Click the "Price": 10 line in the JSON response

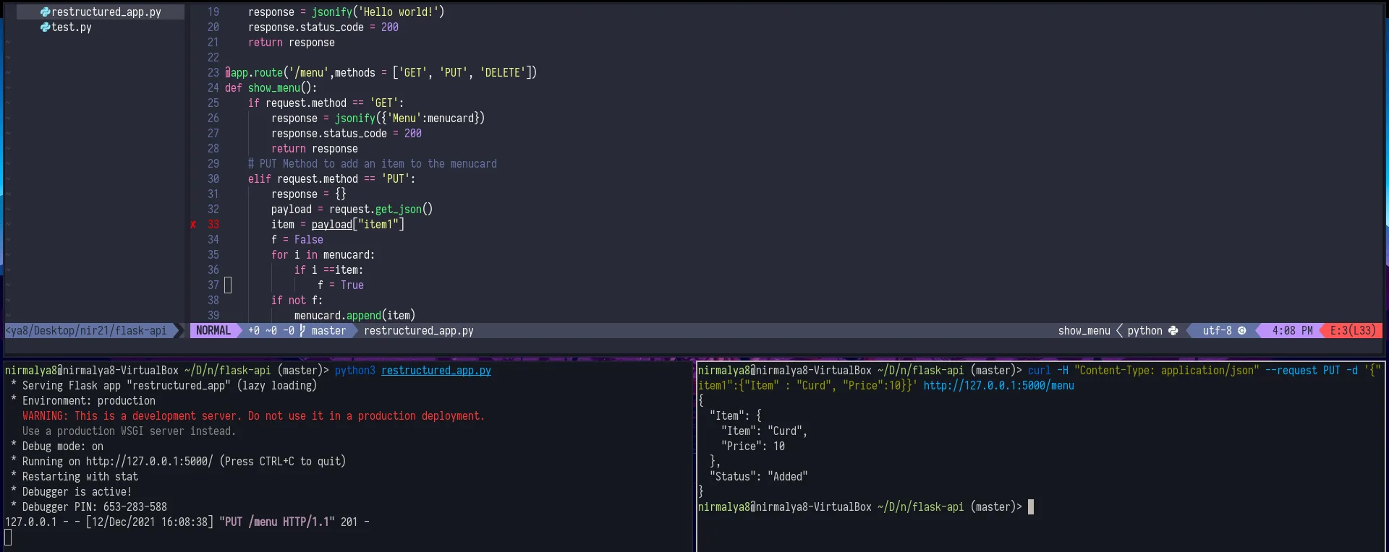(752, 447)
